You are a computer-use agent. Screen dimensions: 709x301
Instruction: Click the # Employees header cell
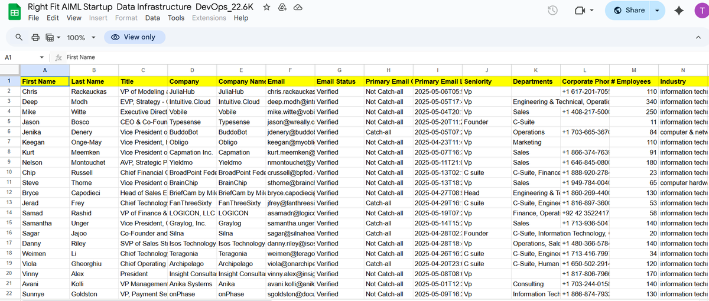pos(633,81)
